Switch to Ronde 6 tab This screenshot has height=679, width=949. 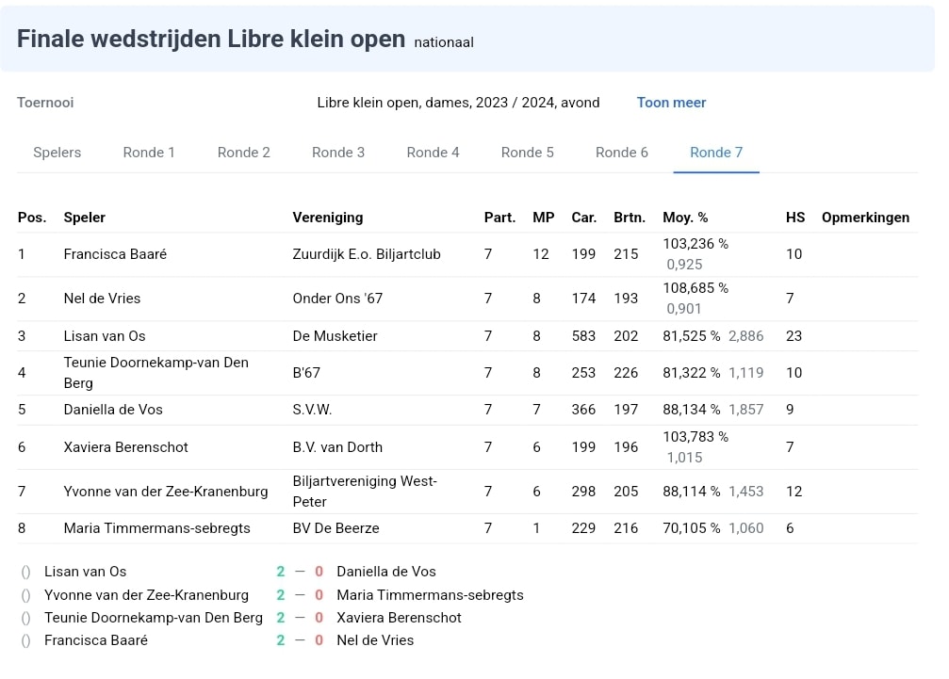pyautogui.click(x=622, y=153)
